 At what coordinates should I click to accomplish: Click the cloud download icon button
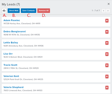(4, 11)
